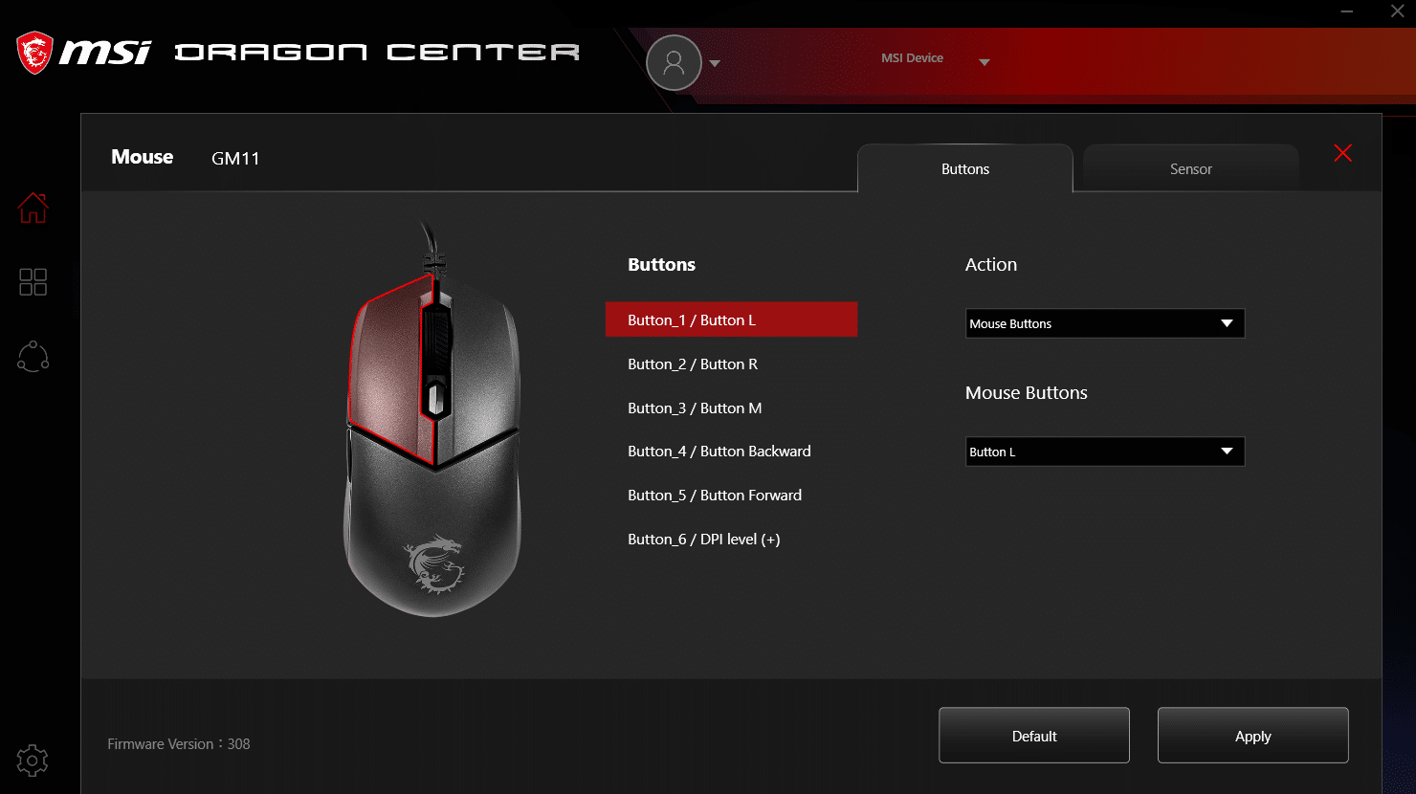
Task: Switch to the Sensor tab
Action: click(1191, 168)
